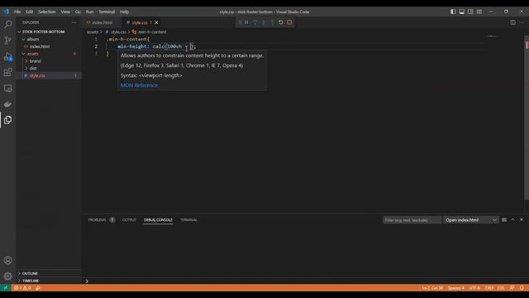
Task: Click 'Spaces: 4' indentation status entry
Action: point(455,288)
